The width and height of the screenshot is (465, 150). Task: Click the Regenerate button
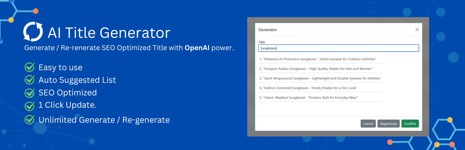pyautogui.click(x=389, y=124)
